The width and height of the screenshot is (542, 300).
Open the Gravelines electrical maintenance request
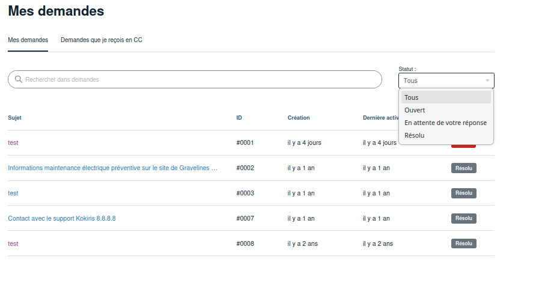[x=113, y=168]
